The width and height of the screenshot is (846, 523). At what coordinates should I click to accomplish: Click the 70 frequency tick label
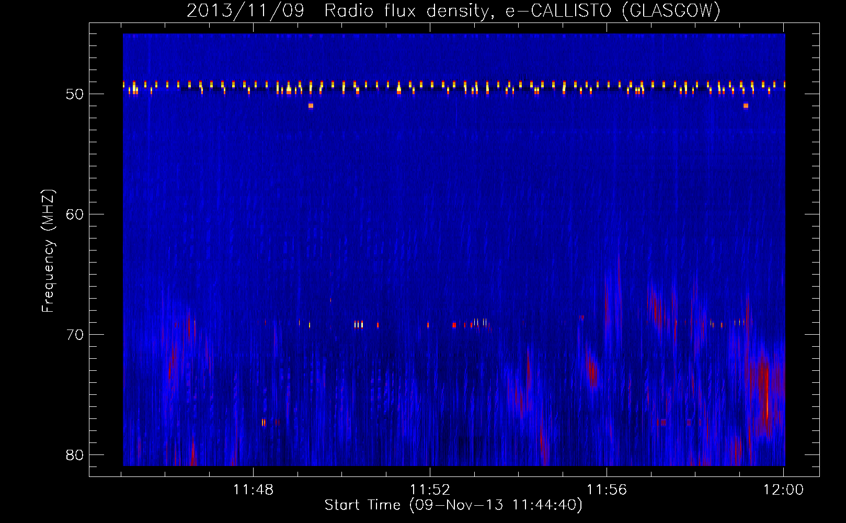[x=75, y=335]
